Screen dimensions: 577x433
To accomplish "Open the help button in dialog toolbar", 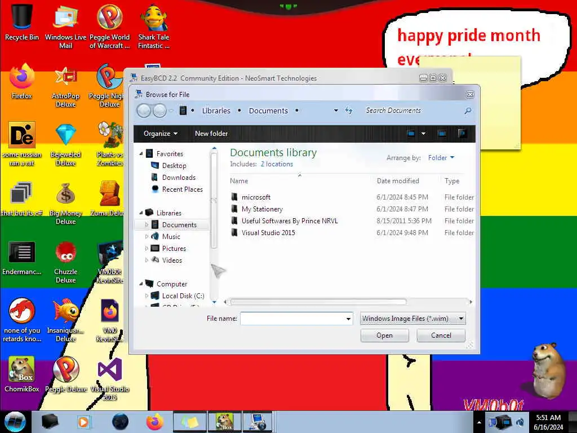I will coord(462,133).
